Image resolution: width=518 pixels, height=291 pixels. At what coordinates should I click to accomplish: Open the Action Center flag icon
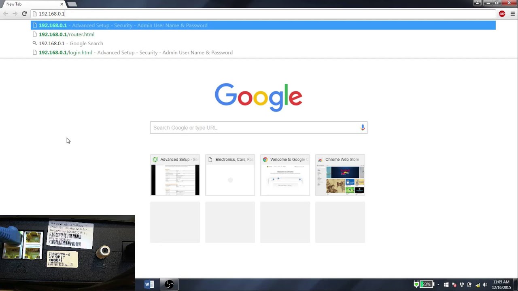(x=454, y=285)
